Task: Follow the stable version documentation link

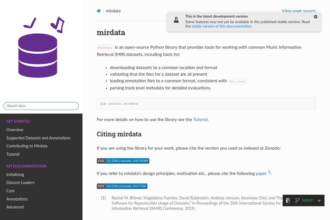Action: click(x=221, y=26)
